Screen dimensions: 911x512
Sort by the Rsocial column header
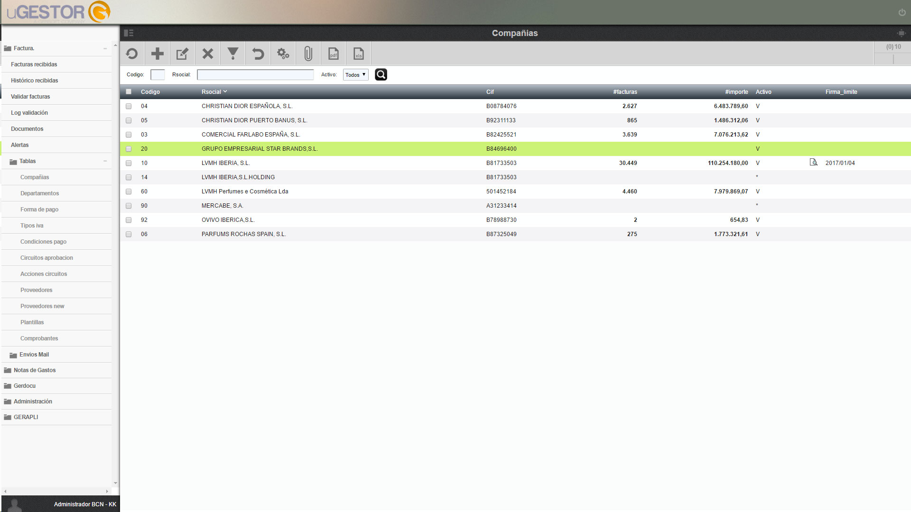(x=214, y=92)
